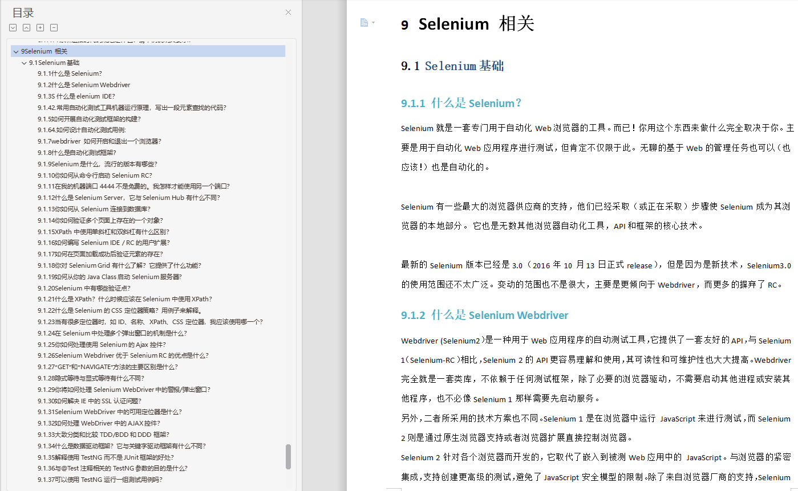
Task: Select 9.1.32如何处理 WebDriver 中的 AJAX 控件?
Action: click(99, 423)
